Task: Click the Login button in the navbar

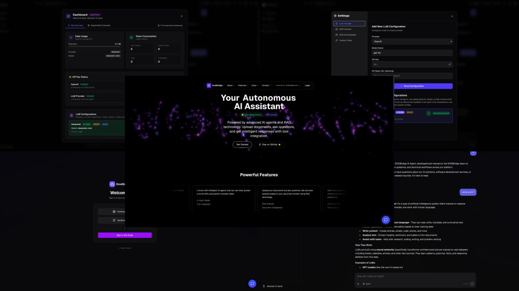Action: 308,86
